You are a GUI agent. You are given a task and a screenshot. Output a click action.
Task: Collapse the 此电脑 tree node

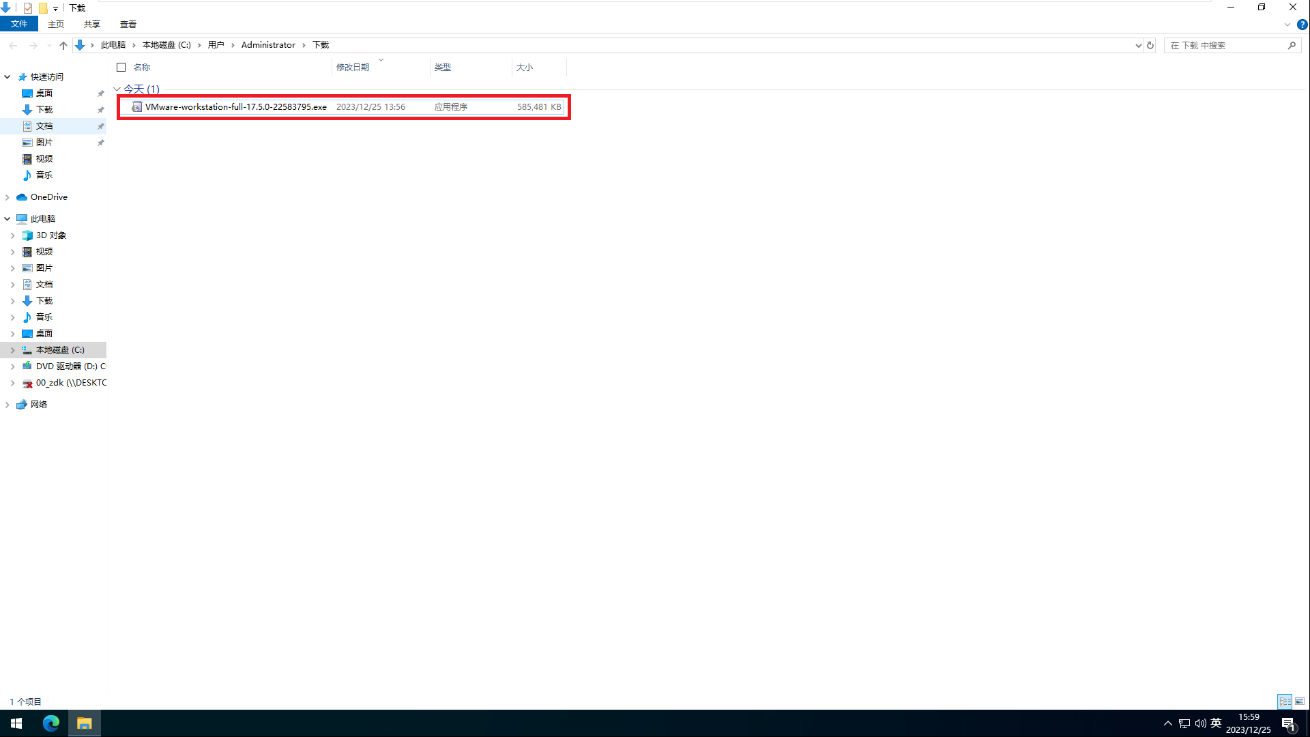7,219
